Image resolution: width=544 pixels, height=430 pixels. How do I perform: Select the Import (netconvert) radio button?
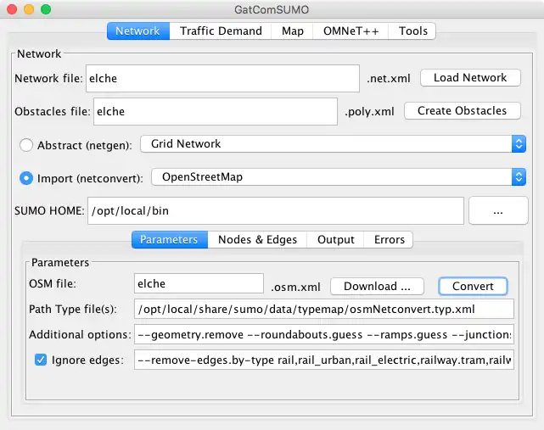coord(26,178)
